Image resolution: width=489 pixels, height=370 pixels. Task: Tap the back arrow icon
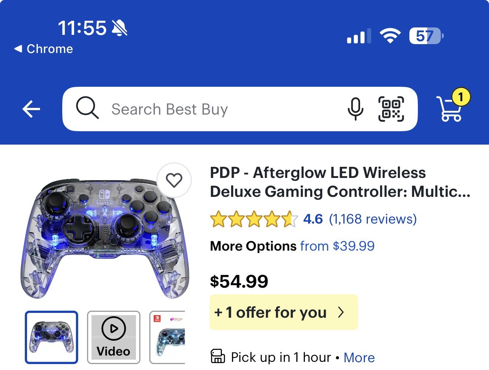[31, 109]
